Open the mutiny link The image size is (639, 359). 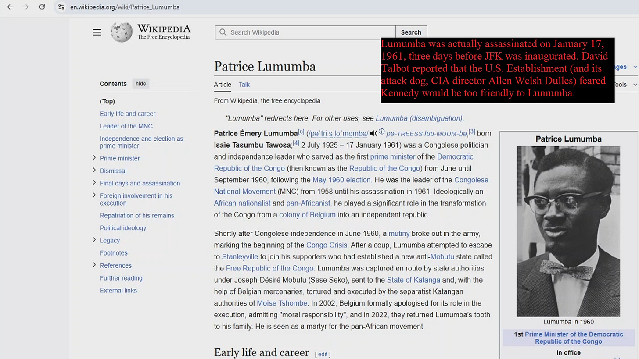tap(399, 234)
